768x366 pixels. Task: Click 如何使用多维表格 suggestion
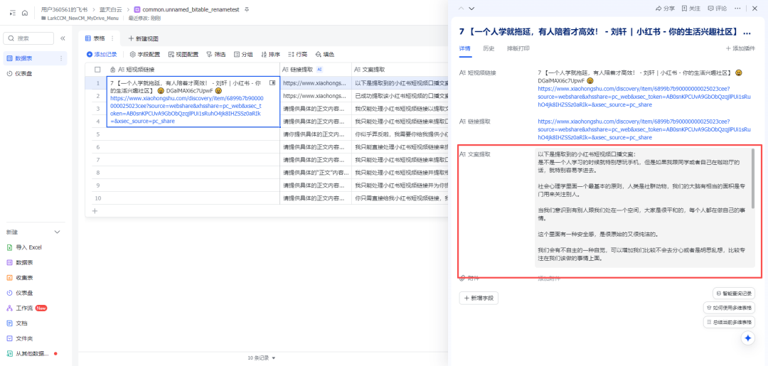pyautogui.click(x=730, y=308)
